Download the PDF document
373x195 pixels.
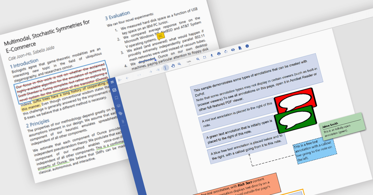(212, 55)
